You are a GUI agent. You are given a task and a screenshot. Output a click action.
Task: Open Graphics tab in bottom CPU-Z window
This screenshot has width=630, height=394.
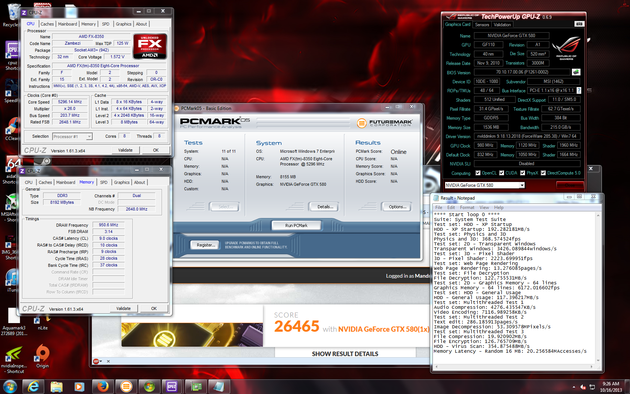[x=122, y=182]
